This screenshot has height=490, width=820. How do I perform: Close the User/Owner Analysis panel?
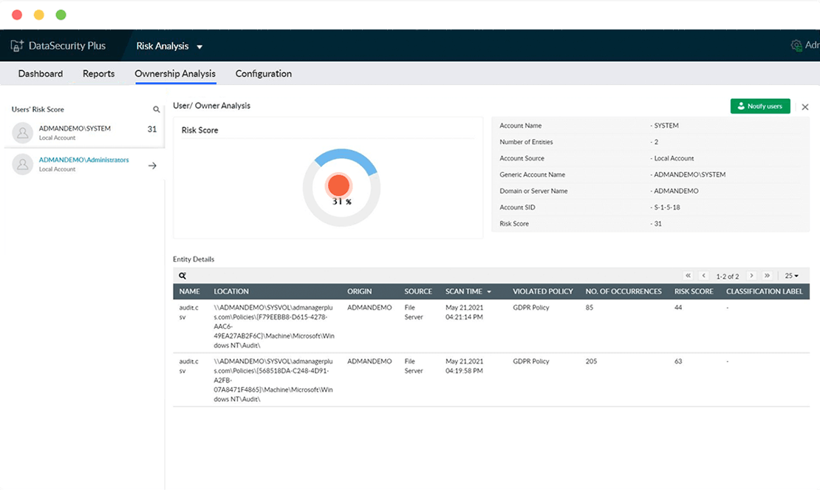point(805,107)
